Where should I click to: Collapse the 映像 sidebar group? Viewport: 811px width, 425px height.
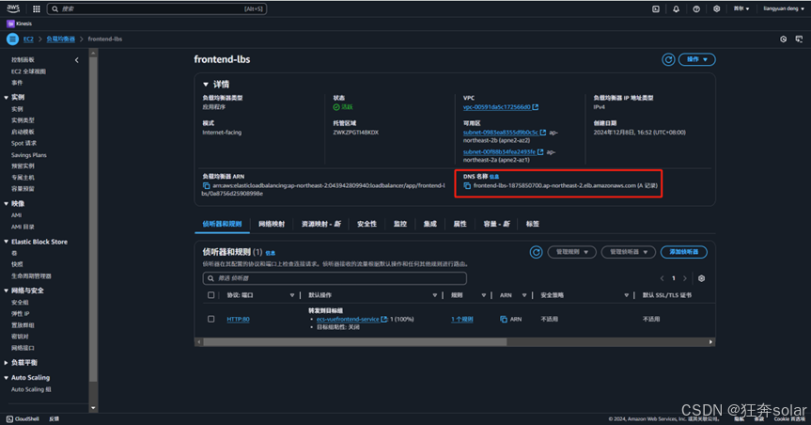tap(7, 204)
